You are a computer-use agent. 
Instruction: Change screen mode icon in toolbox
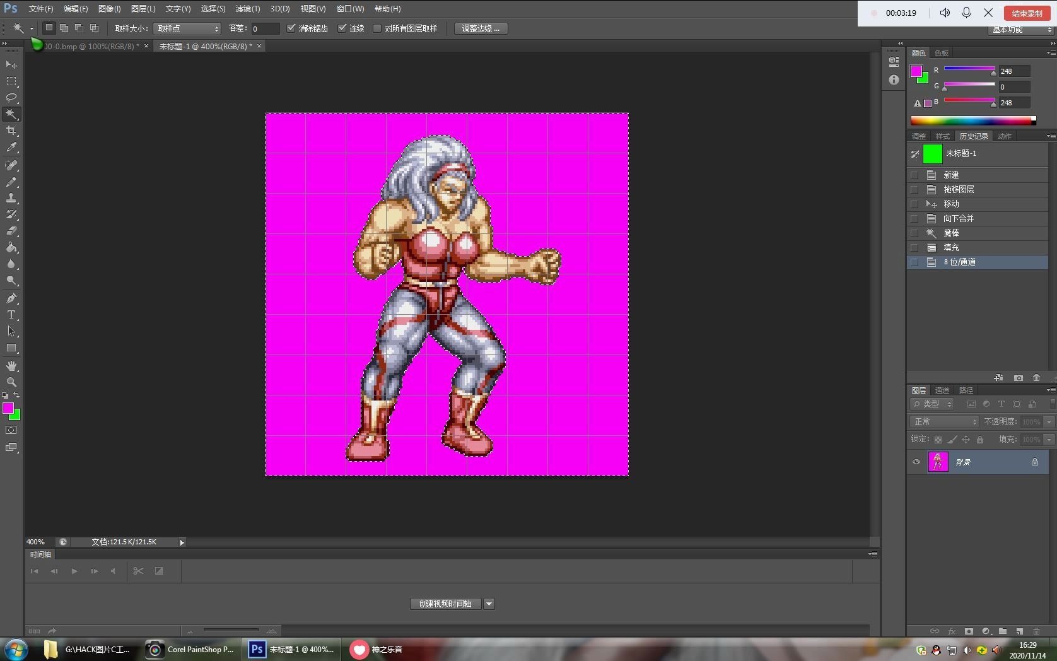11,447
